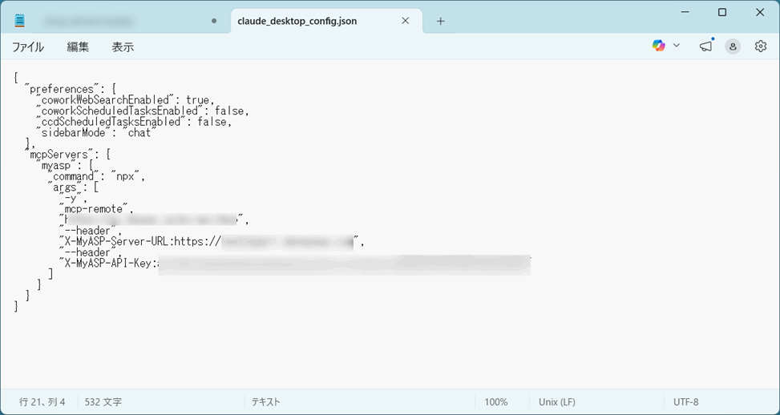
Task: Open the account profile icon
Action: (x=733, y=46)
